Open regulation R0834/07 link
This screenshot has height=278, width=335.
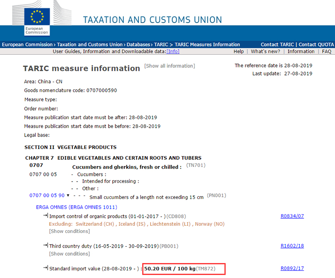pos(292,216)
